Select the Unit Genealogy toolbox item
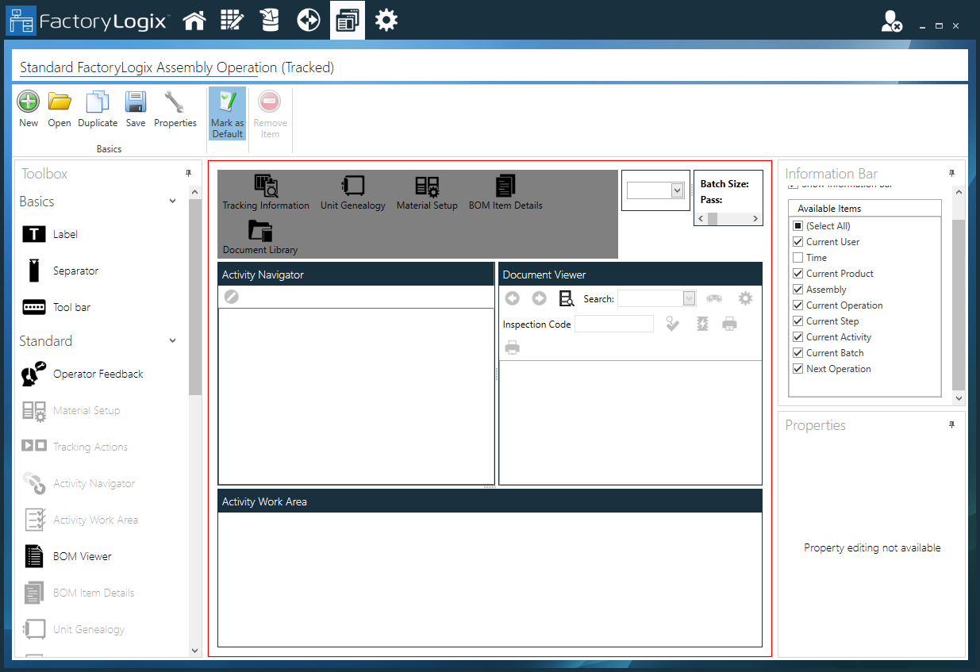980x672 pixels. click(x=73, y=629)
